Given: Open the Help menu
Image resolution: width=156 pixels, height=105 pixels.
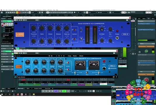Looking at the screenshot, I should point(57,10).
